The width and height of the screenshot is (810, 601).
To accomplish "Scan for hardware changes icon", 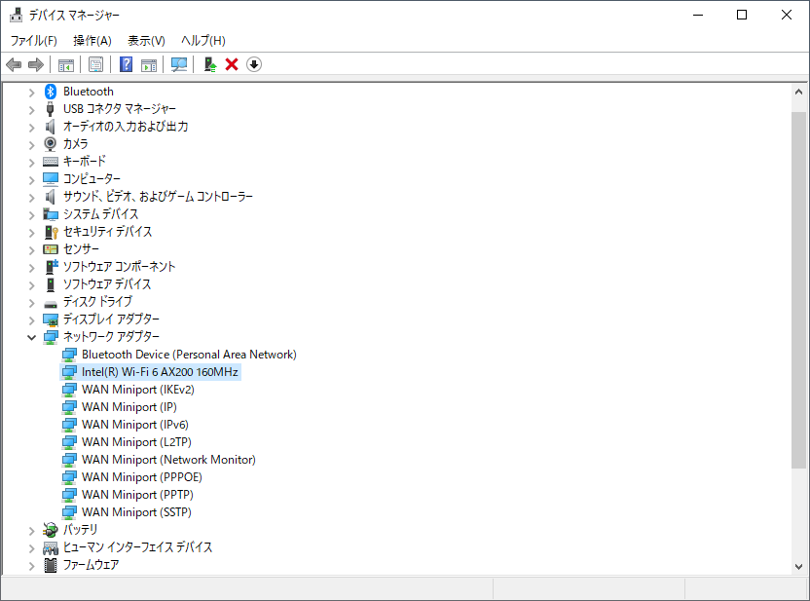I will click(x=179, y=64).
